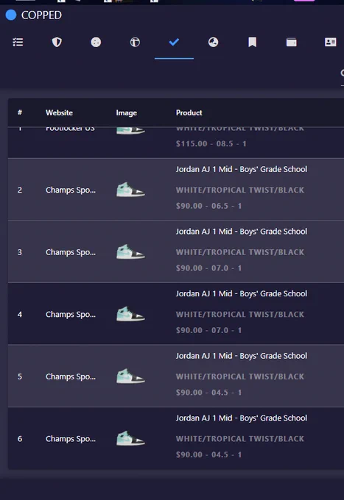Open the wallet card tab icon
This screenshot has height=500, width=344.
[291, 42]
